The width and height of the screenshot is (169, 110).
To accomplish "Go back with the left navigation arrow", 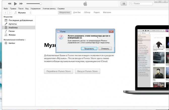I will pos(6,13).
